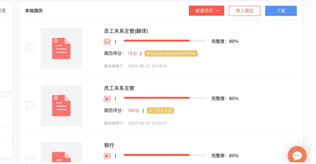
Task: Click the yellow 员工关系主管 tag
Action: pos(160,111)
